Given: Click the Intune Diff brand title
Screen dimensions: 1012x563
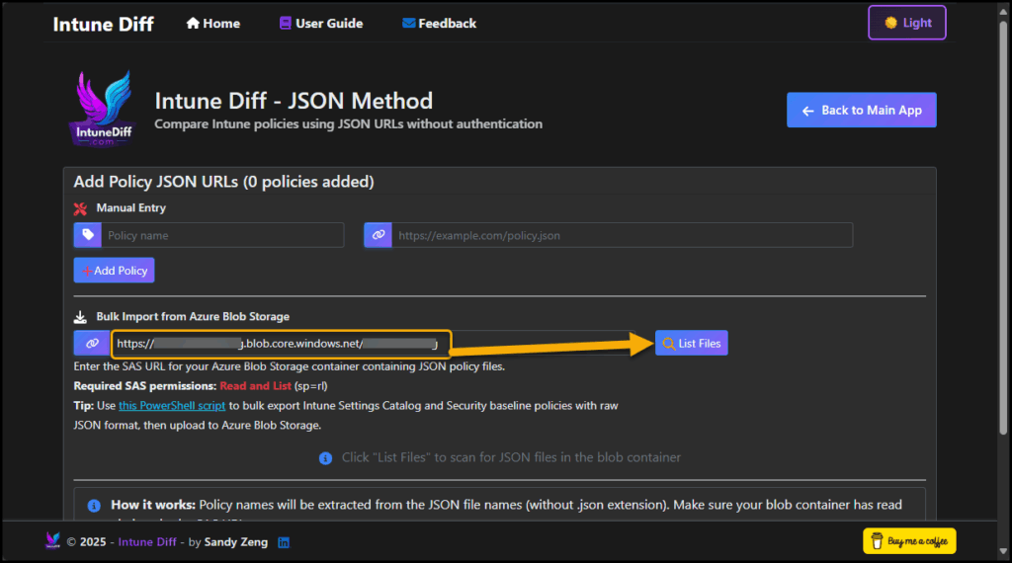Looking at the screenshot, I should [x=103, y=24].
